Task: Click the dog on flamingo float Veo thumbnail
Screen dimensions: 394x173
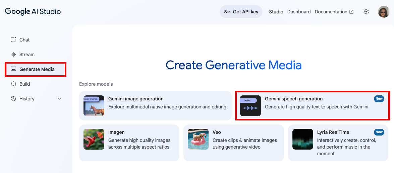Action: [x=198, y=139]
